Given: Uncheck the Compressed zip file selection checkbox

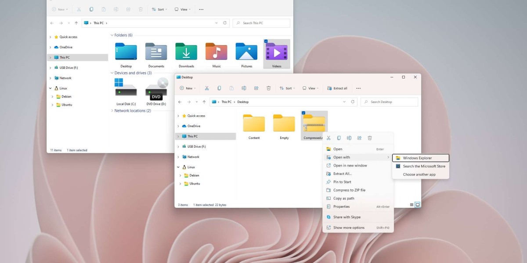Looking at the screenshot, I should pos(304,113).
